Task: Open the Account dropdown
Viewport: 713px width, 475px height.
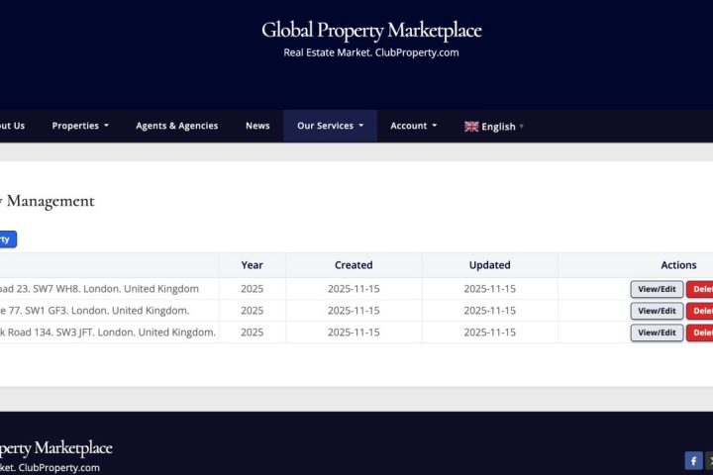Action: (x=413, y=126)
